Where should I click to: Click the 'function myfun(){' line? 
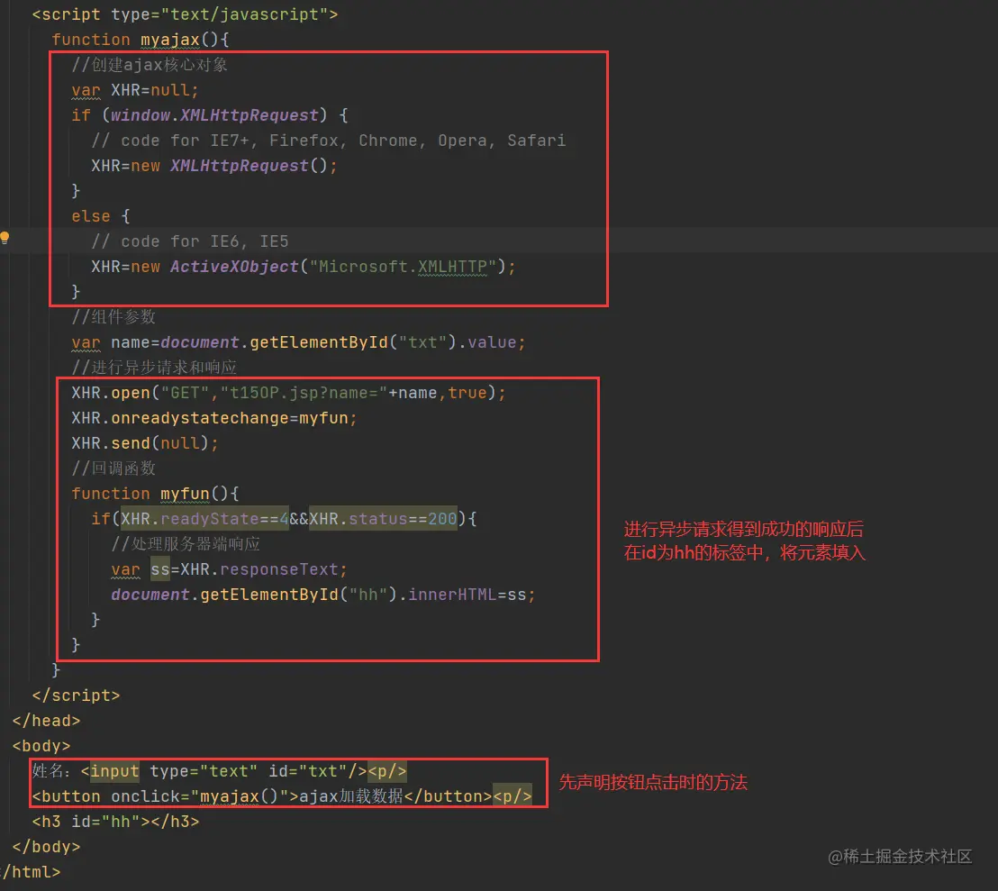tap(155, 493)
